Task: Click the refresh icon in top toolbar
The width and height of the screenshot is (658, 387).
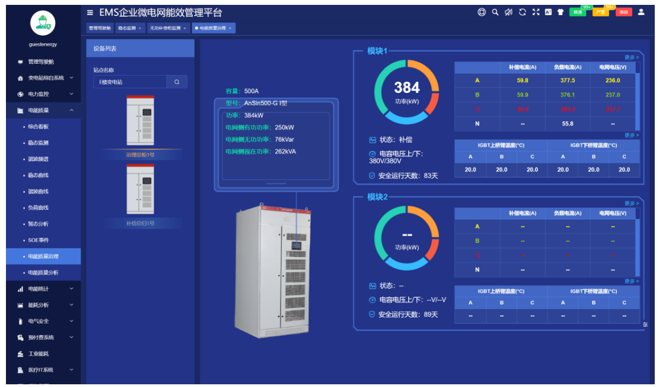Action: click(x=522, y=12)
